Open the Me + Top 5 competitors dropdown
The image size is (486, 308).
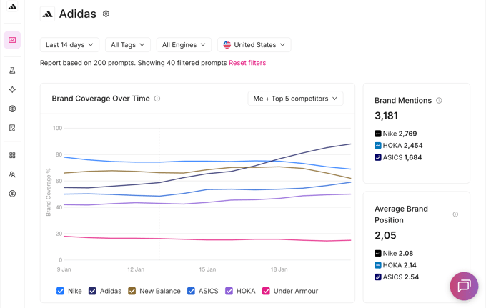pos(295,99)
